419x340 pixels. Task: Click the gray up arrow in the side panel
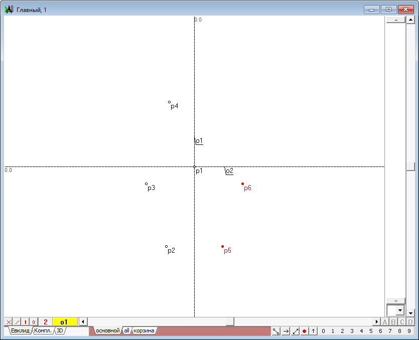[x=396, y=20]
